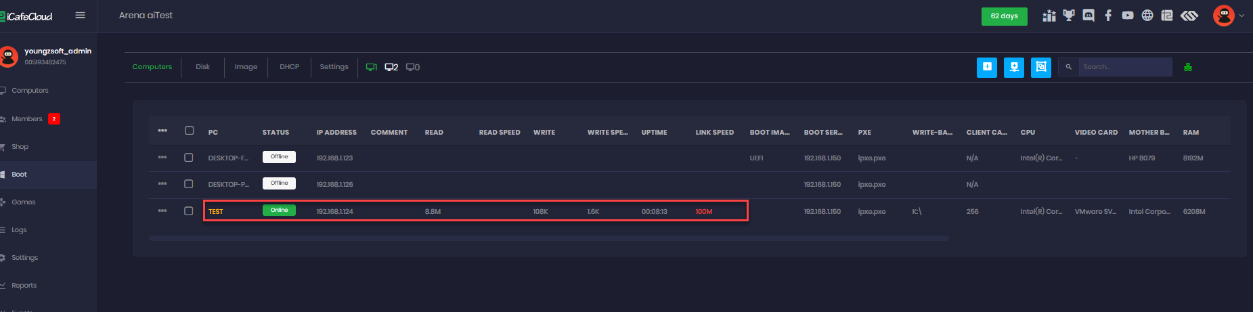Toggle the select-all checkbox in table header
Screen dimensions: 1253x312
[190, 131]
